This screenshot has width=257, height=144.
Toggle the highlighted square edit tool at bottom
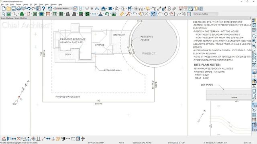pos(78,139)
